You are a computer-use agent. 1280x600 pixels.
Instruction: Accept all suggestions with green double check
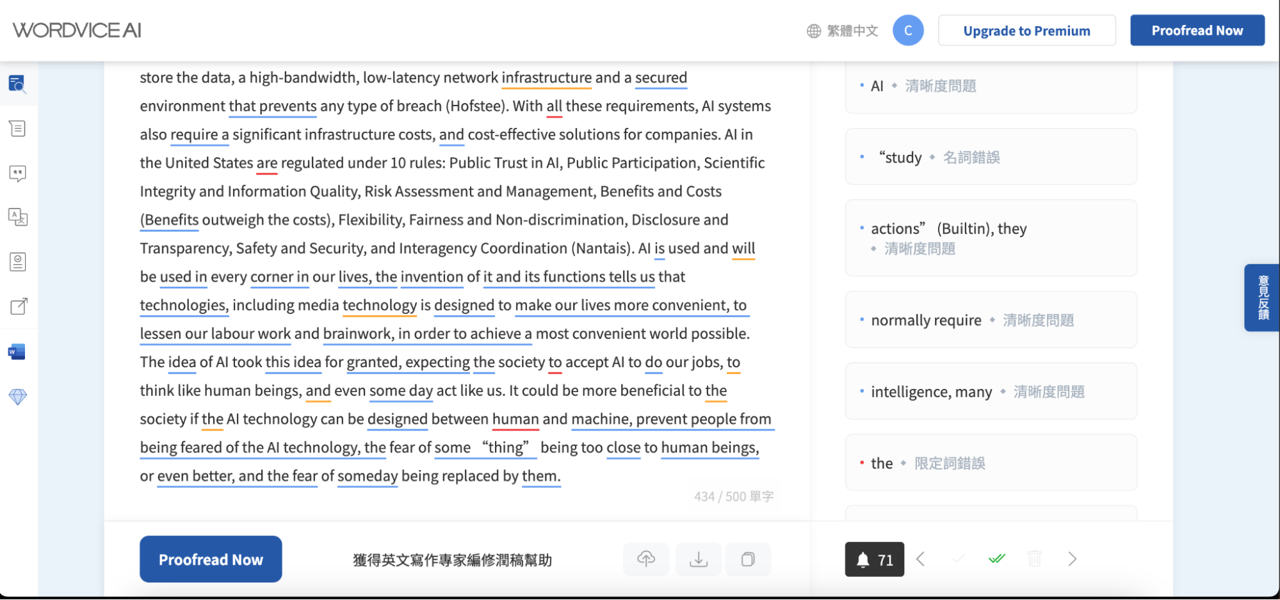point(997,559)
